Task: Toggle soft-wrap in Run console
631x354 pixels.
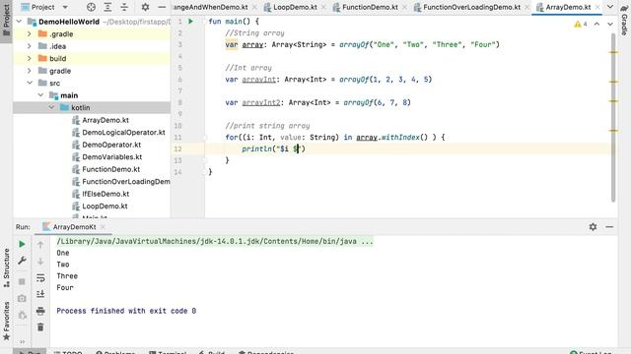Action: pos(40,277)
